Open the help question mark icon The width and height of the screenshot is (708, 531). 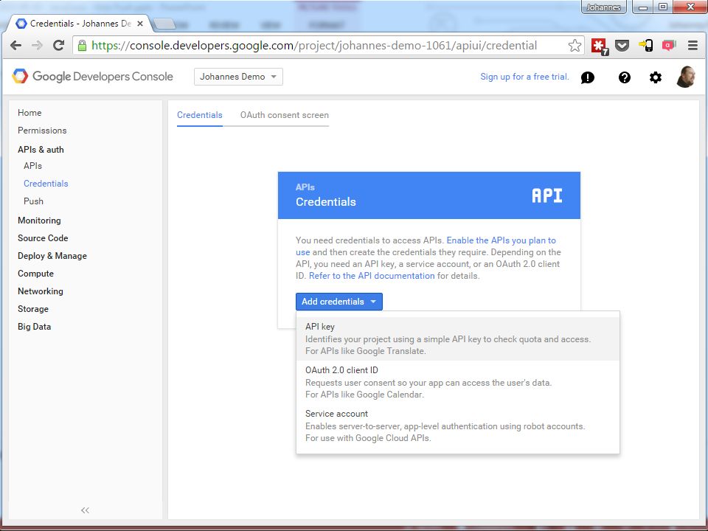[625, 77]
